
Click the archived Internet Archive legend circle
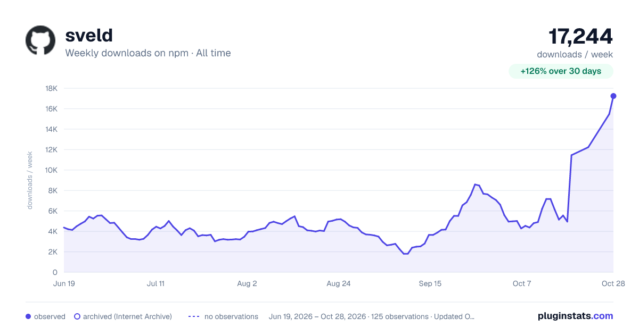(77, 316)
